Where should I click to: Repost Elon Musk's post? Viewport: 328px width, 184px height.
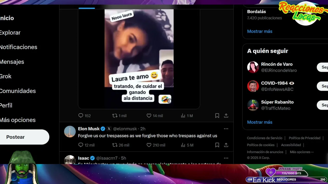[x=121, y=145]
